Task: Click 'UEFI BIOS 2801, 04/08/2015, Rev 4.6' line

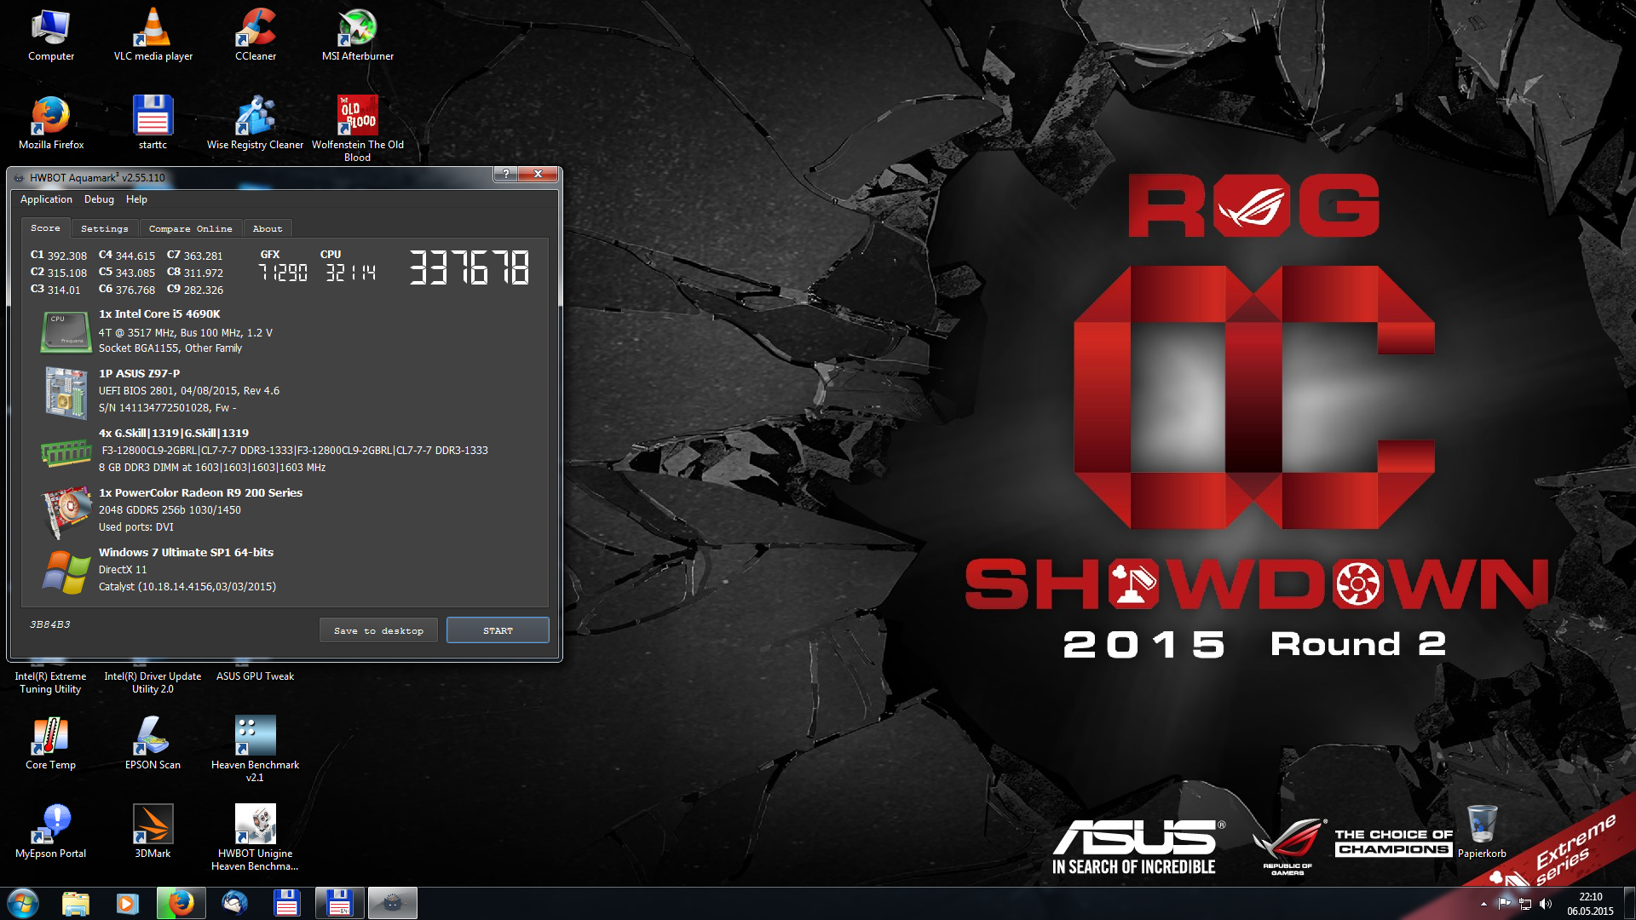Action: 189,391
